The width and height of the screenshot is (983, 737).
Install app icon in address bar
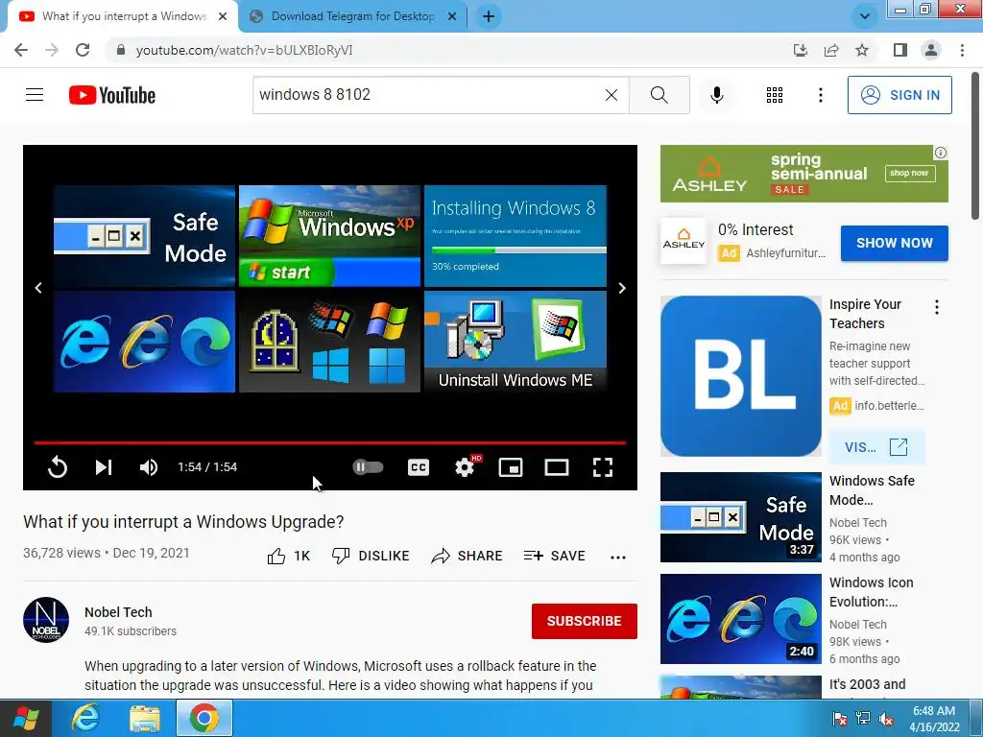point(801,50)
